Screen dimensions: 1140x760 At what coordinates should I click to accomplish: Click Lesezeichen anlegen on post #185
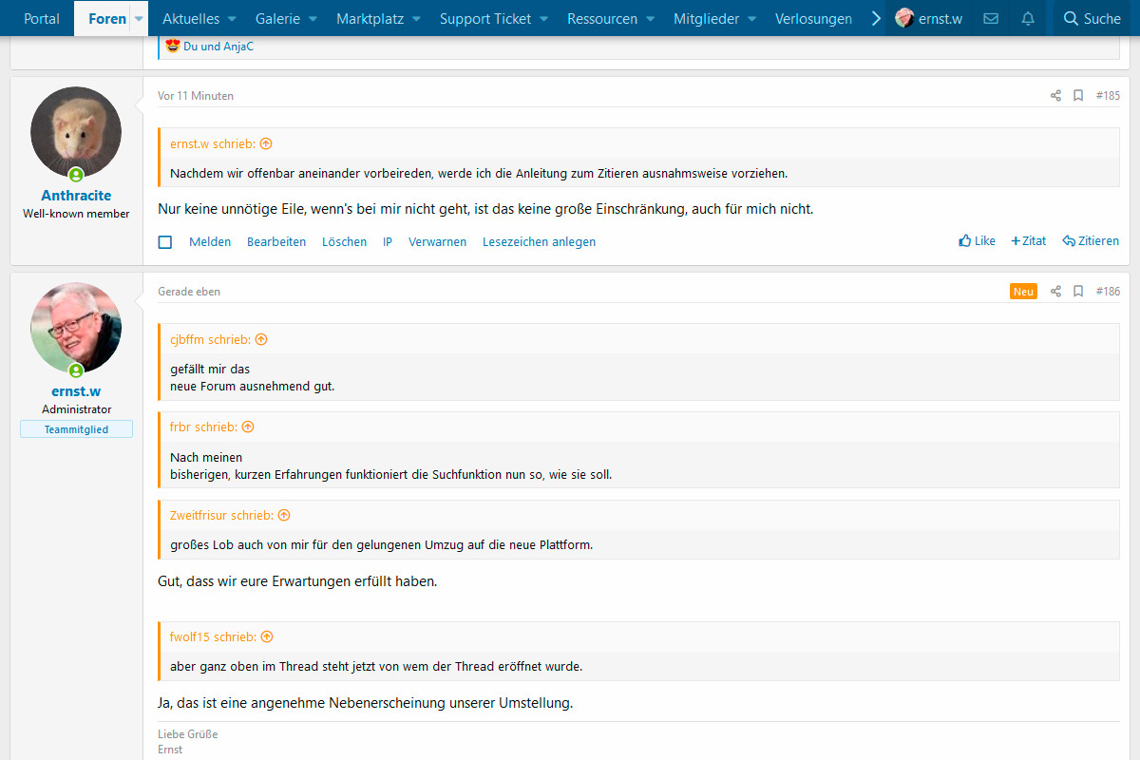tap(540, 241)
